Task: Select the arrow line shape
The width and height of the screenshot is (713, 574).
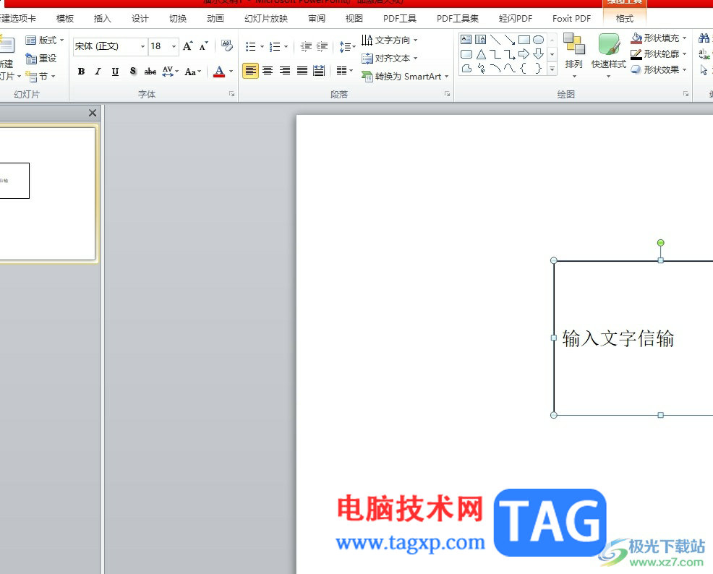Action: 509,40
